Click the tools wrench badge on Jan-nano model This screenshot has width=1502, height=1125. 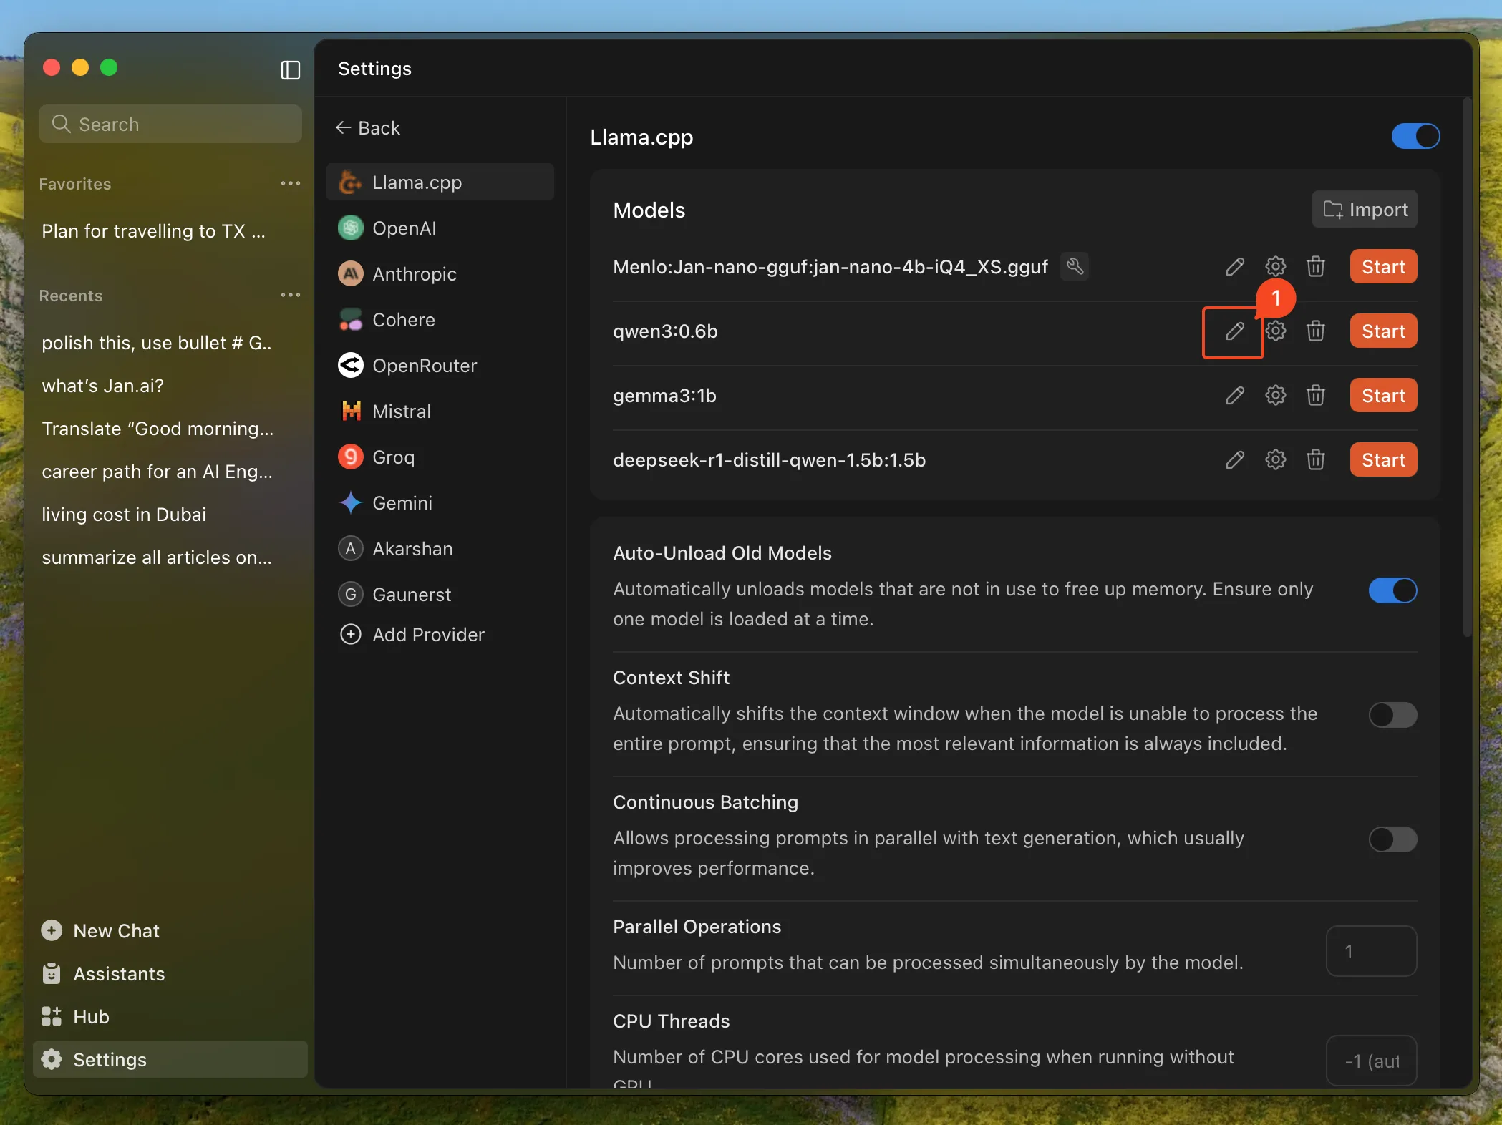pyautogui.click(x=1075, y=267)
